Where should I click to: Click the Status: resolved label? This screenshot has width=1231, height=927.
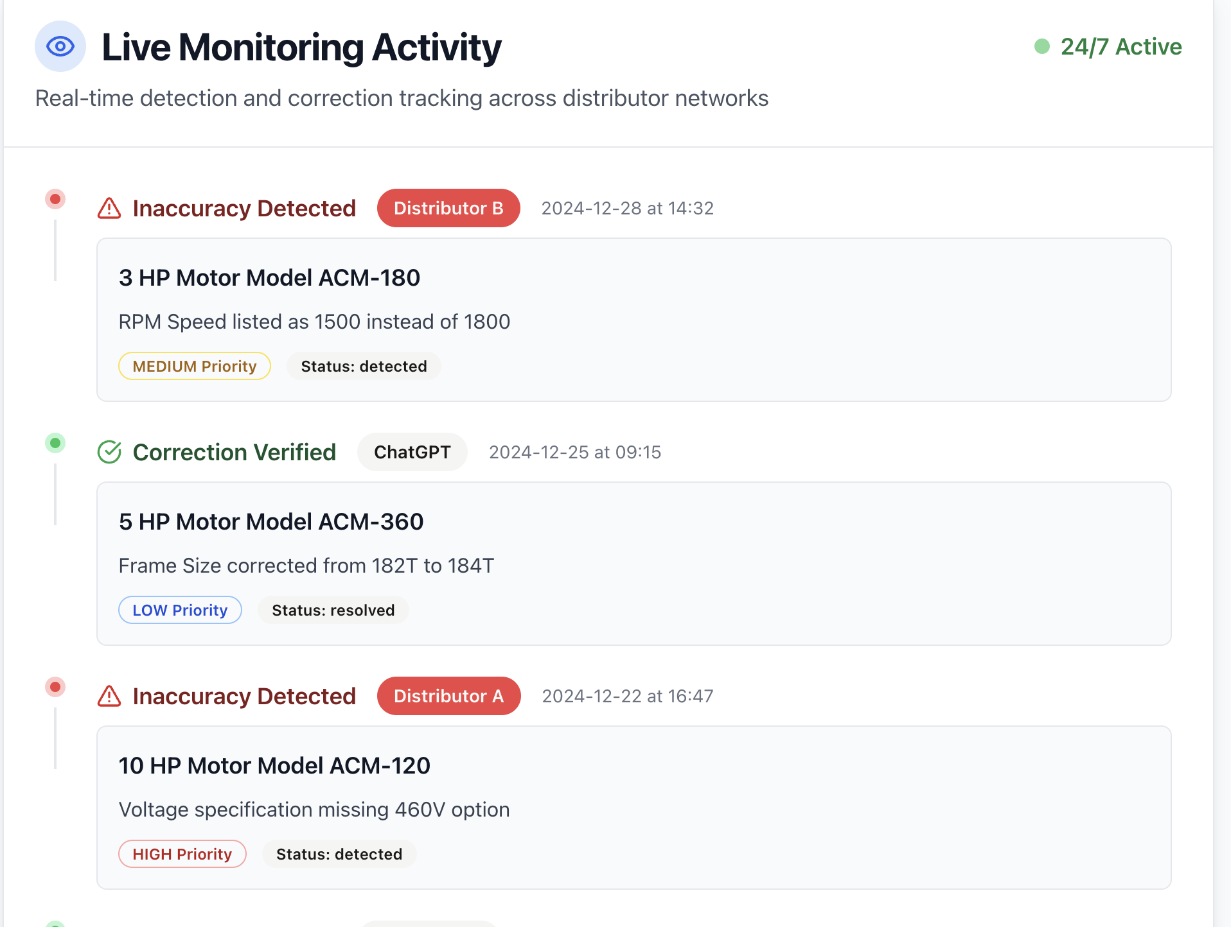point(333,610)
